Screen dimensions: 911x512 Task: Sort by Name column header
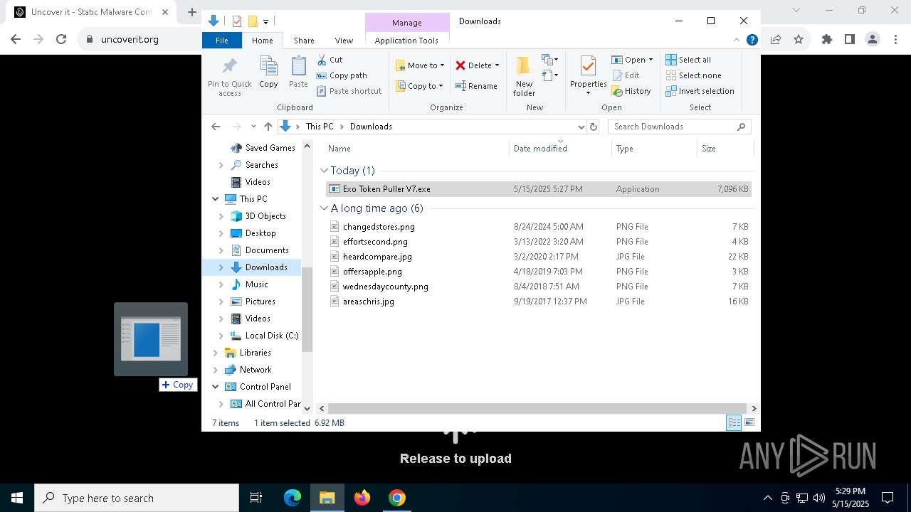click(x=417, y=149)
